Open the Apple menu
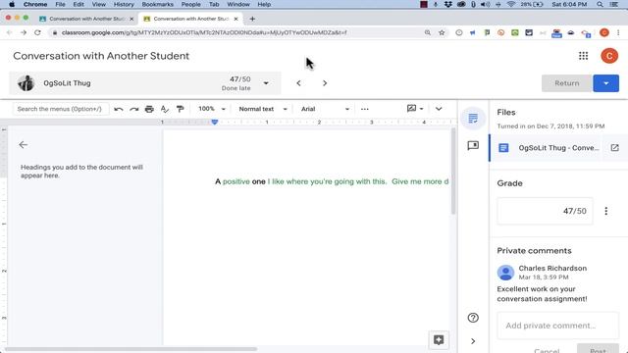 tap(12, 4)
